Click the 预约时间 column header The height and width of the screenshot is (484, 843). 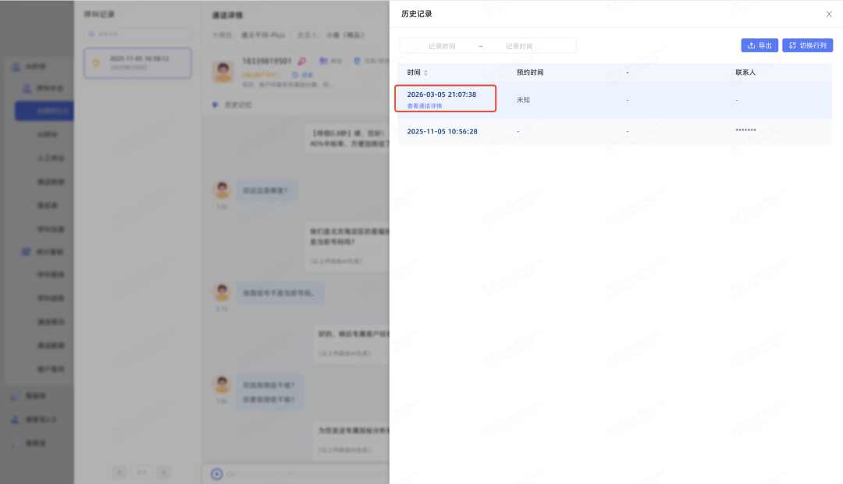pos(529,73)
